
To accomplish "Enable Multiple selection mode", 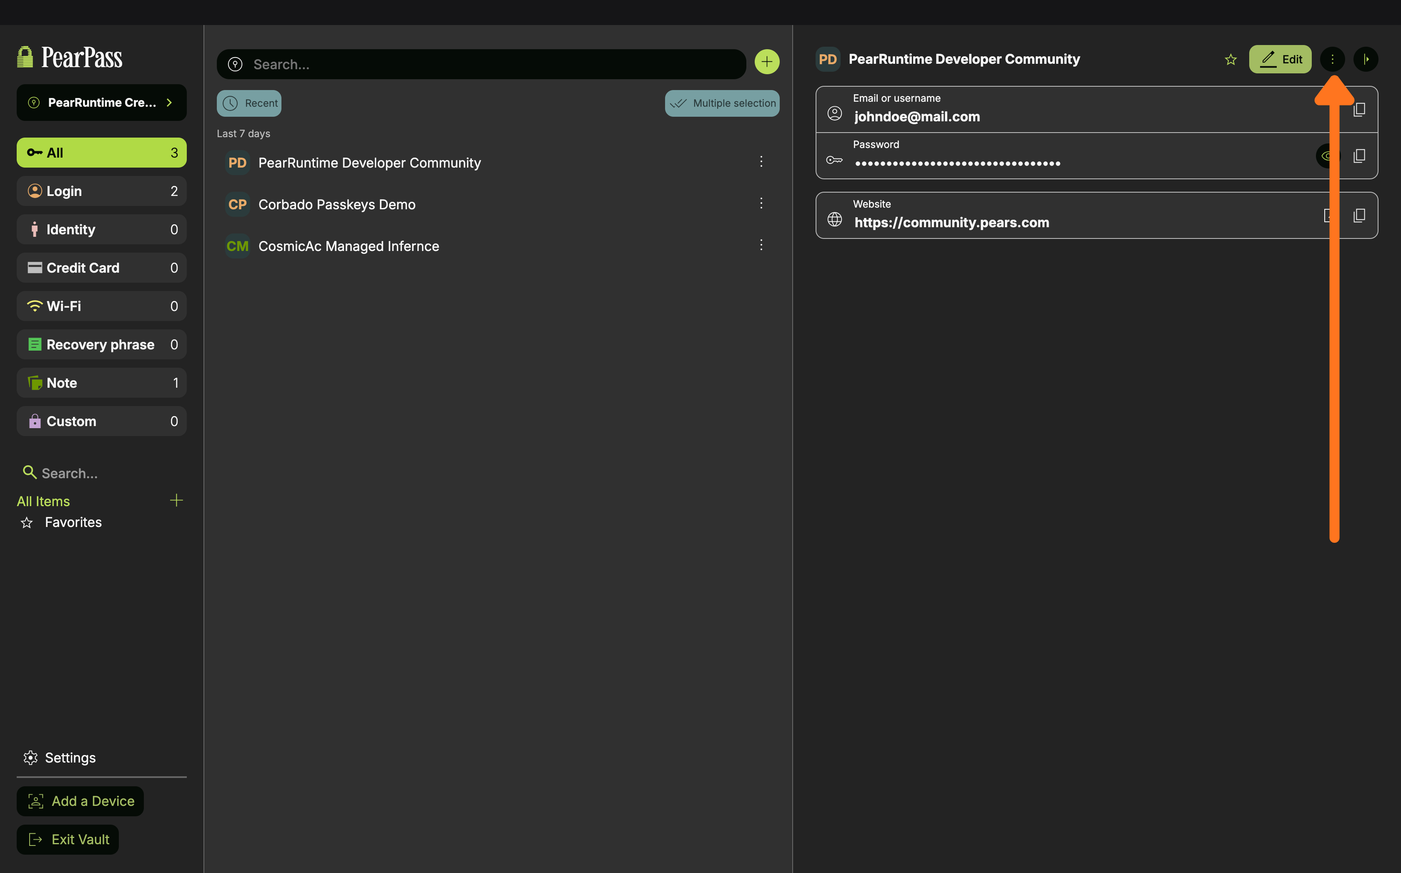I will 722,103.
